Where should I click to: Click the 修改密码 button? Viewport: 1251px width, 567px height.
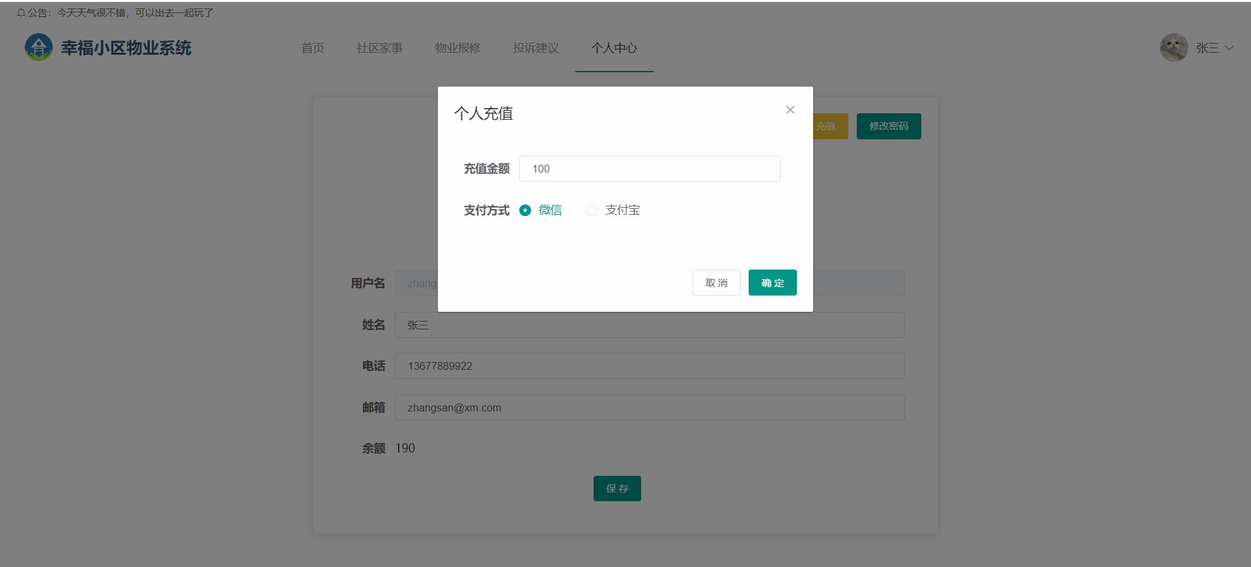point(889,126)
